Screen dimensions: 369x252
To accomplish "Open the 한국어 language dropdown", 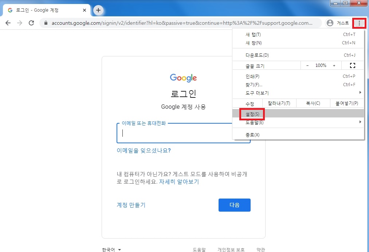I will coord(111,249).
